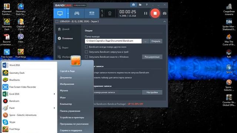The image size is (237, 133).
Task: Stop the recording with red button
Action: (x=155, y=13)
